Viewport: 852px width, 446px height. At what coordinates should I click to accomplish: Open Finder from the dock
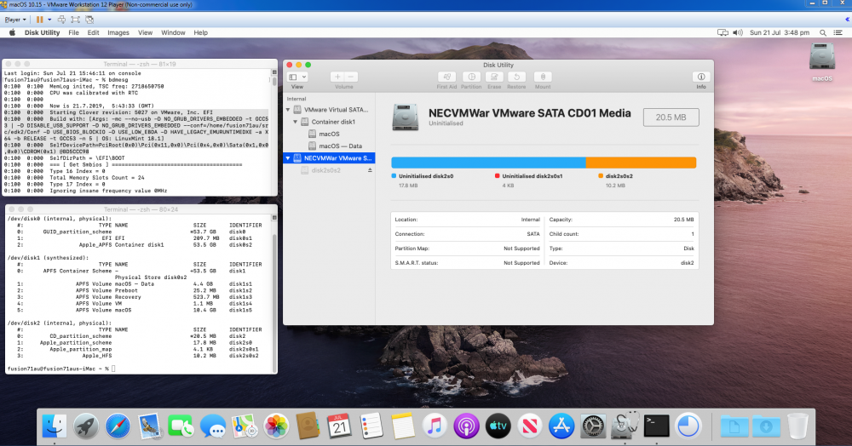point(55,426)
